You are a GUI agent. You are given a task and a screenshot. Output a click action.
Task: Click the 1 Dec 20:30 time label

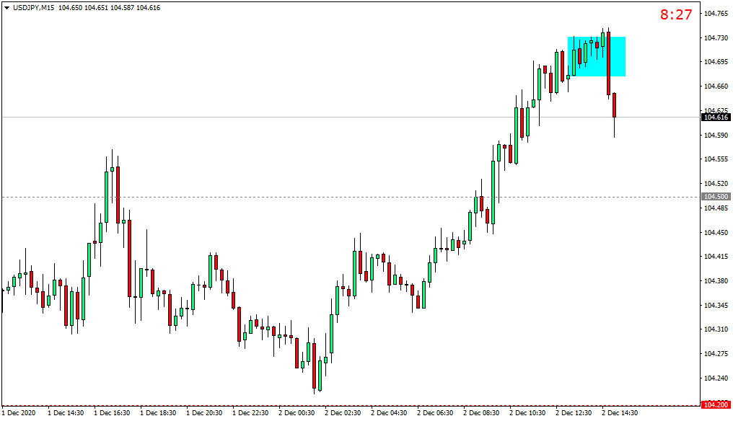click(x=204, y=413)
